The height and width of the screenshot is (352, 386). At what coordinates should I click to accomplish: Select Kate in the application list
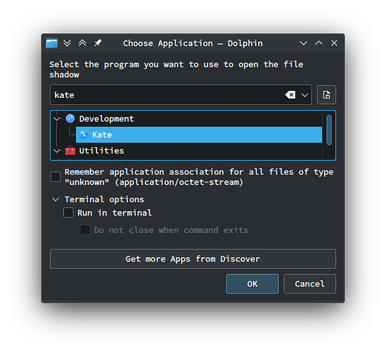pos(199,134)
